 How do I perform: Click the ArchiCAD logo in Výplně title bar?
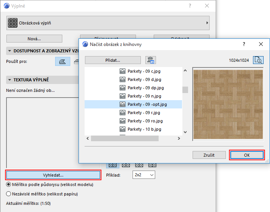[x=6, y=6]
